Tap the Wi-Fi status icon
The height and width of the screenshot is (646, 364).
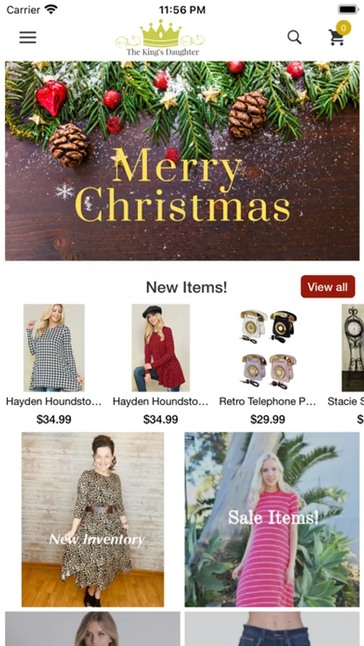[x=52, y=9]
